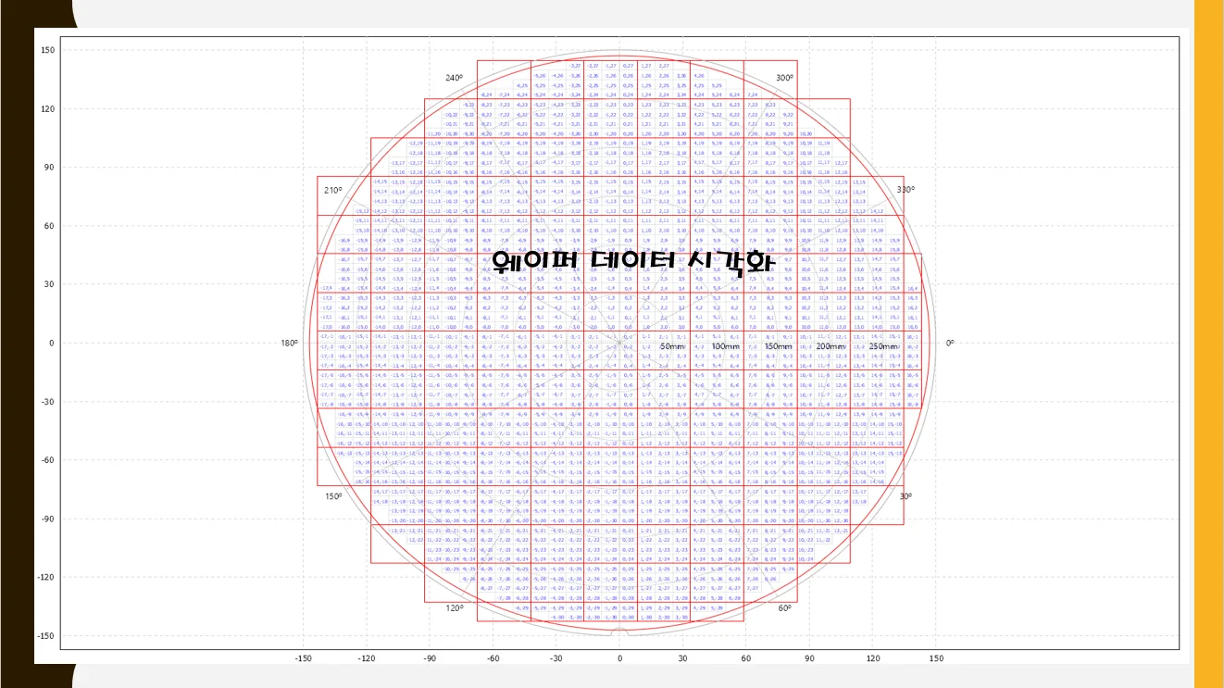Click the 50mm radius label
This screenshot has height=688, width=1224.
672,346
